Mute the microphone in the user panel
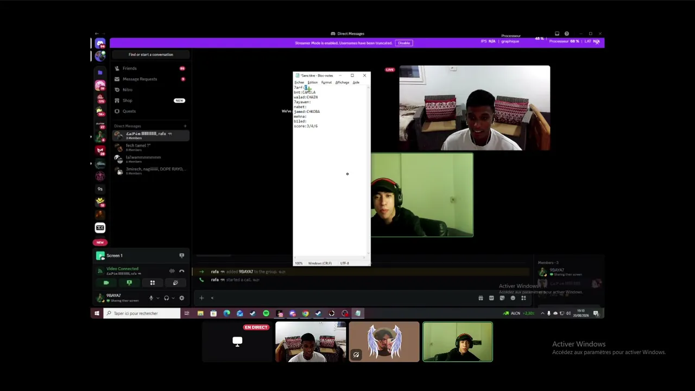 click(x=151, y=298)
